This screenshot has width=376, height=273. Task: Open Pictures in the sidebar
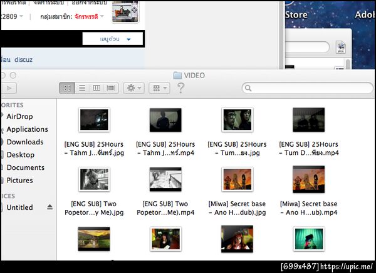coord(19,181)
